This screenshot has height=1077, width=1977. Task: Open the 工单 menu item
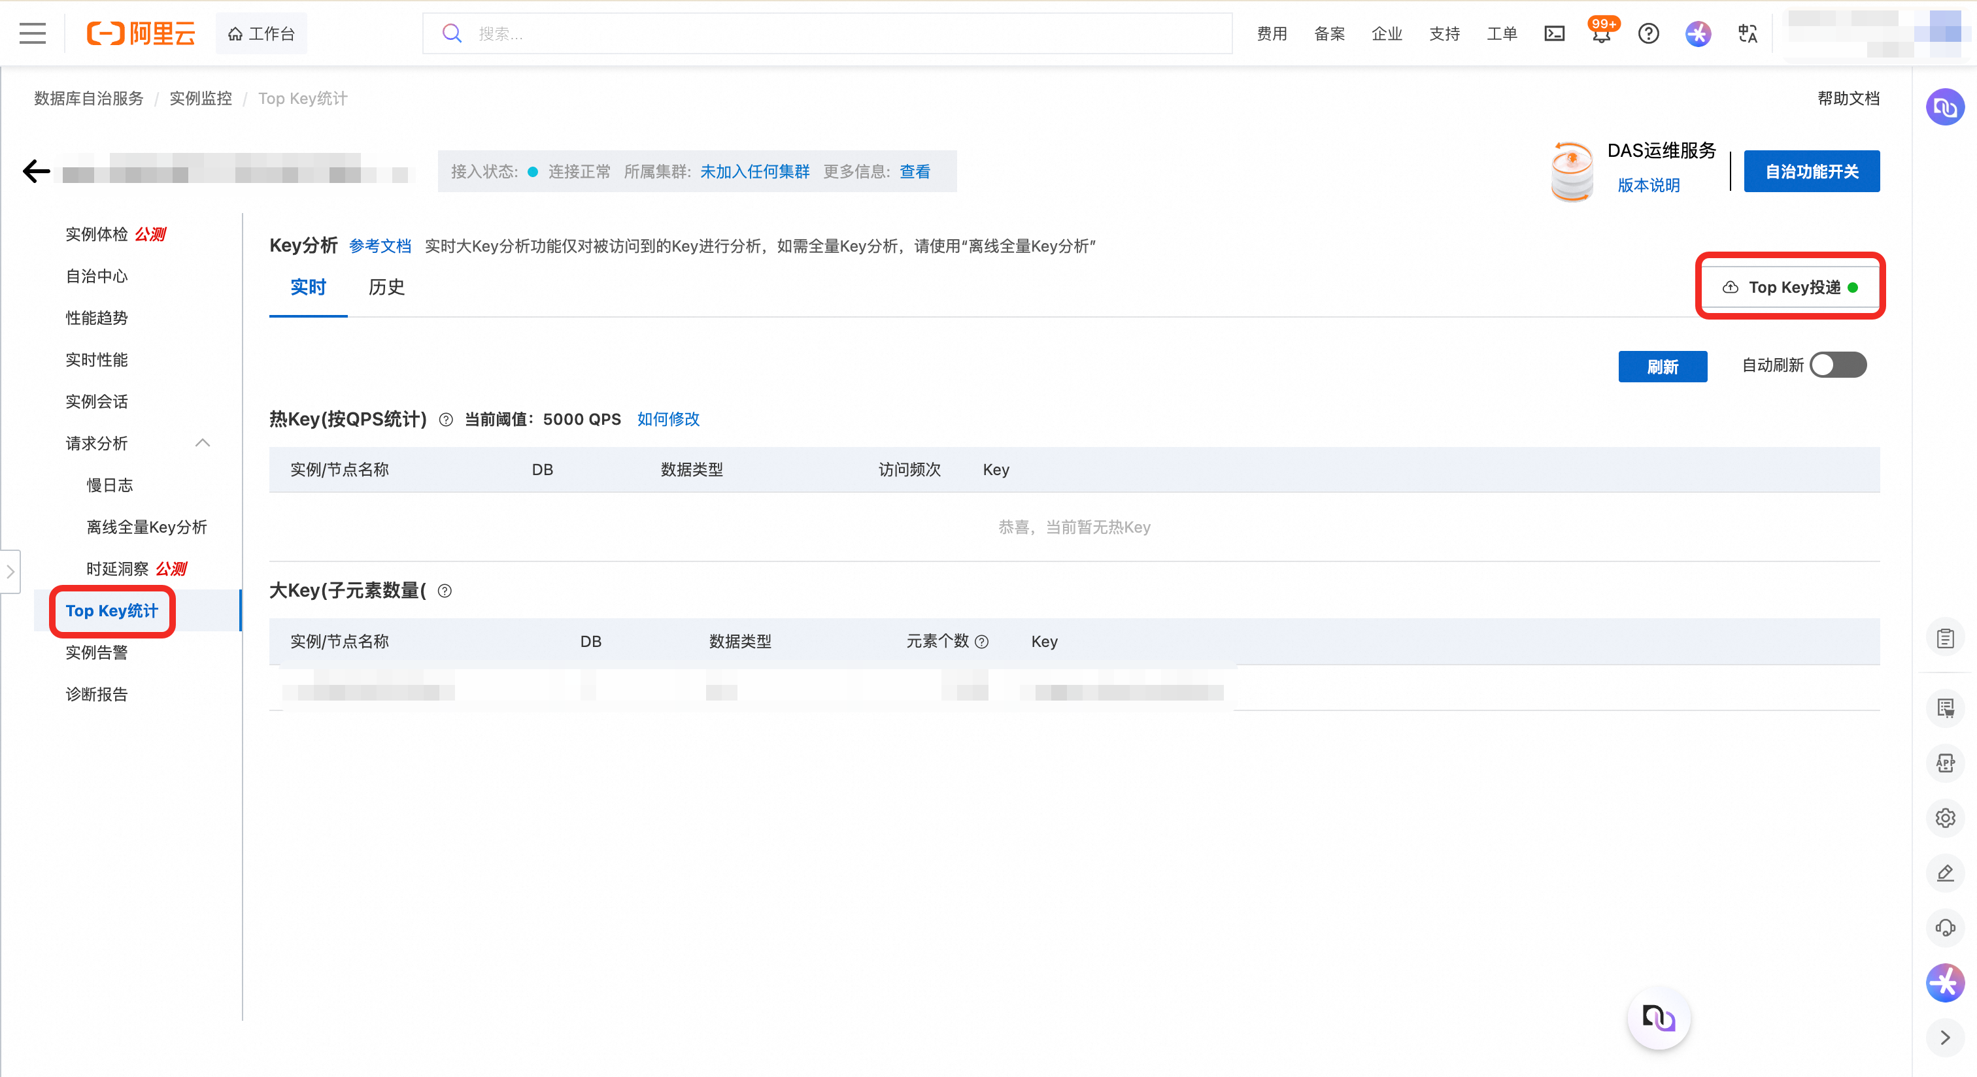[x=1502, y=33]
